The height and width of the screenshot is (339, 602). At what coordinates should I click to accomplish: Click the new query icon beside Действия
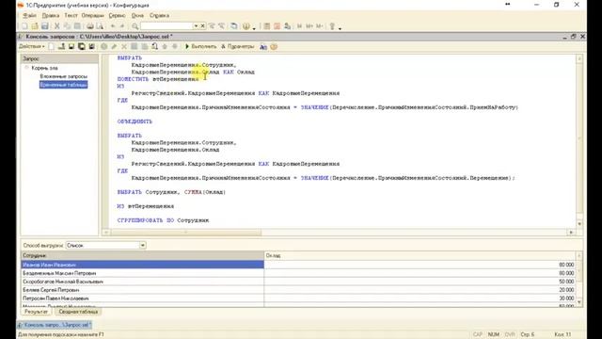(x=51, y=46)
